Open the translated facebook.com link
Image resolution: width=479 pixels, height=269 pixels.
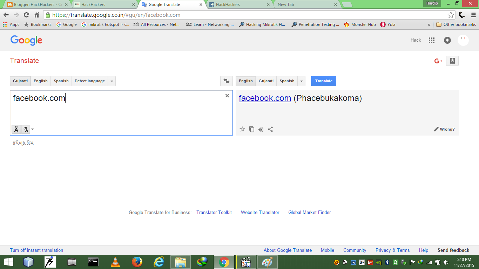click(x=265, y=98)
